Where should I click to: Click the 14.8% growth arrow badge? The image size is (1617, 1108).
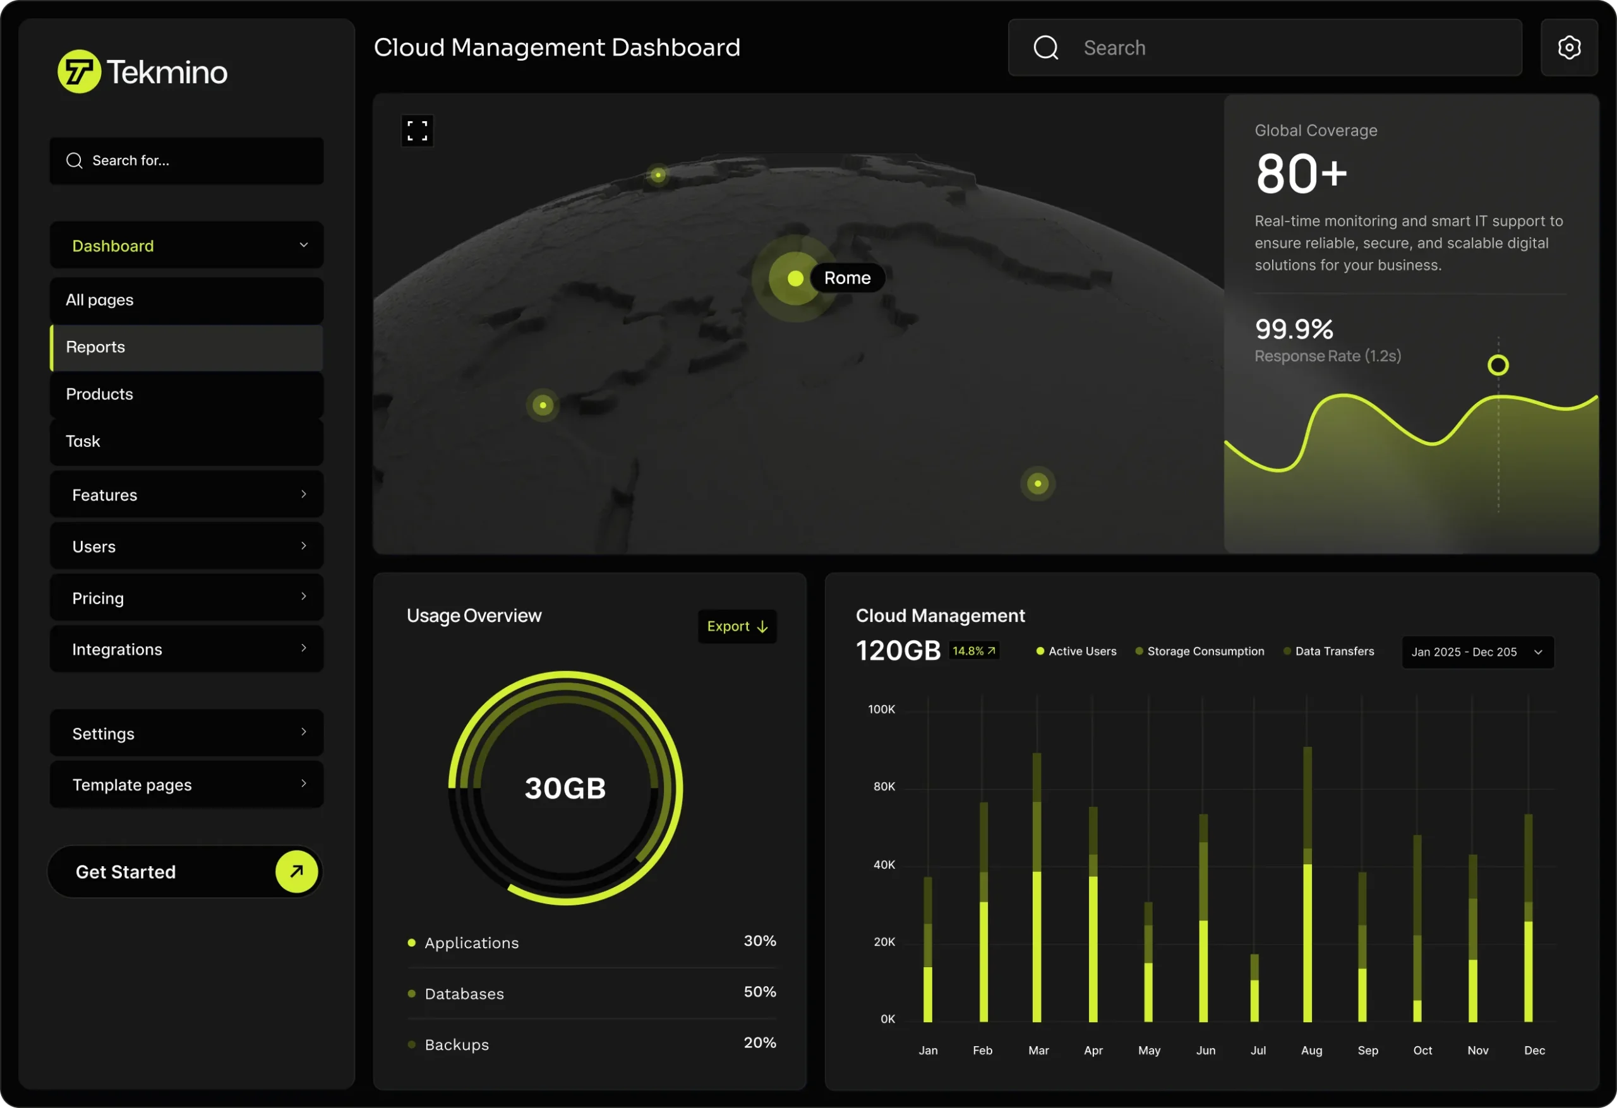point(973,651)
